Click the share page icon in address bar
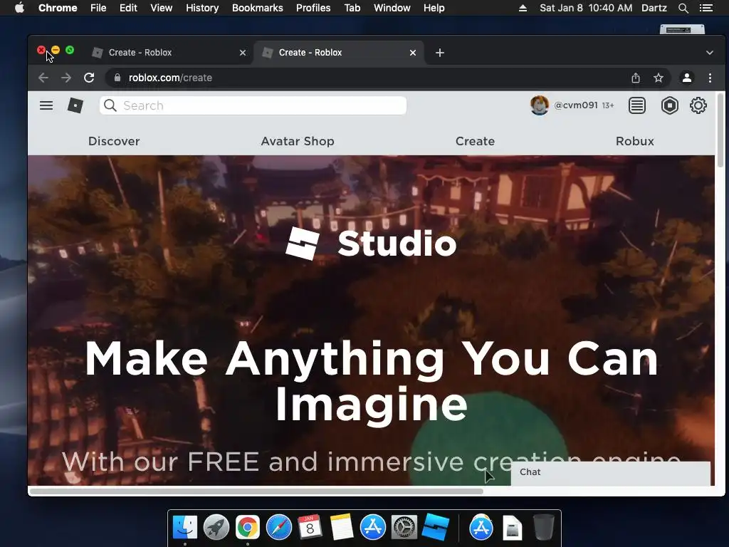The height and width of the screenshot is (547, 729). pos(636,78)
